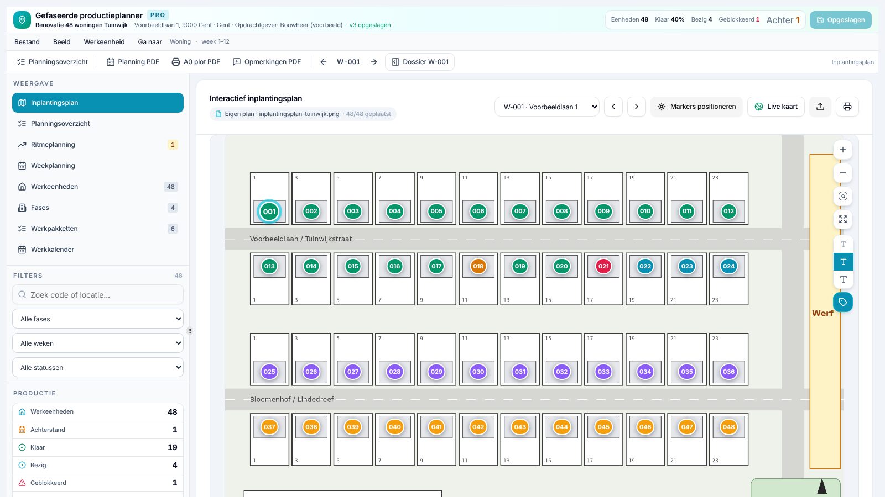Open the Beeld menu
Screen dimensions: 885x497
tap(62, 42)
